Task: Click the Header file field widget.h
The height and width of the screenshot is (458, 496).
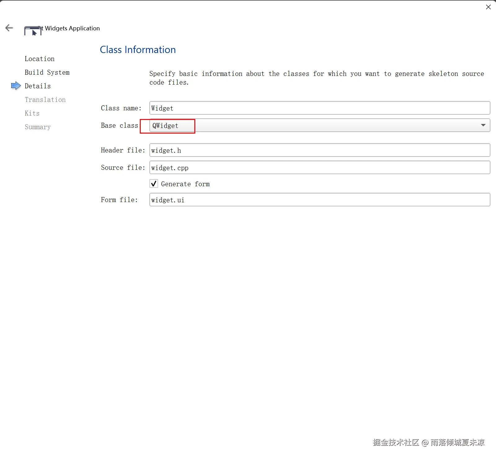Action: (x=320, y=150)
